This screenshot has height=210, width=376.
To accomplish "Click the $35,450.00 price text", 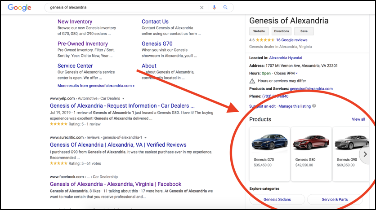I will pos(263,165).
